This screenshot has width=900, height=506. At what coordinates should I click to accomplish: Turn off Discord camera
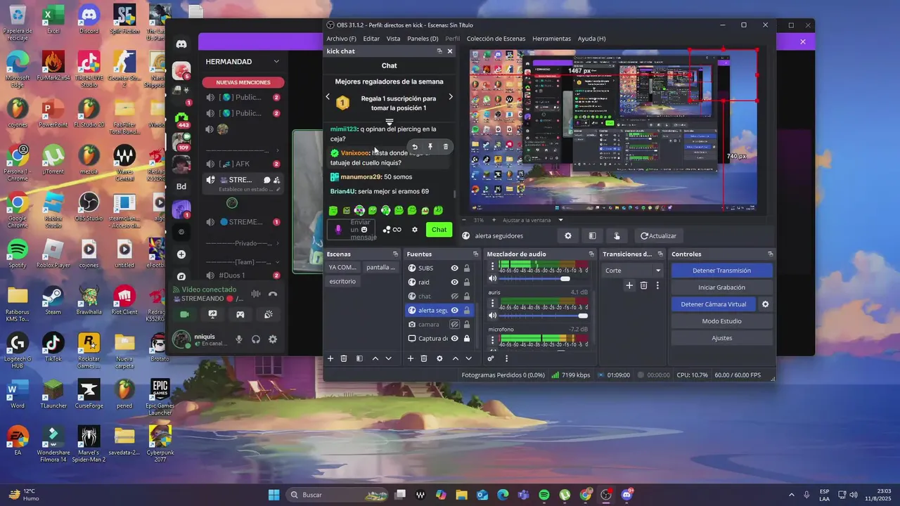(x=185, y=315)
